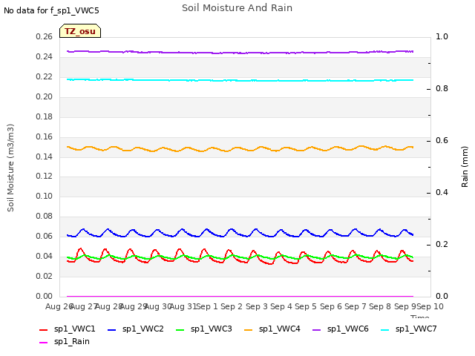The width and height of the screenshot is (475, 356).
Task: Click the 0.24 left axis label
Action: pos(45,57)
